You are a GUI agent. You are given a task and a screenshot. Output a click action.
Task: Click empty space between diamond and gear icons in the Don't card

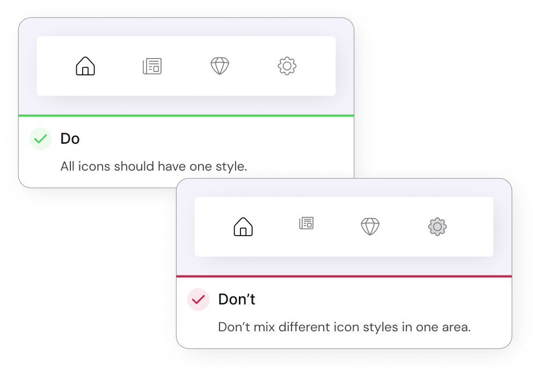pyautogui.click(x=404, y=227)
